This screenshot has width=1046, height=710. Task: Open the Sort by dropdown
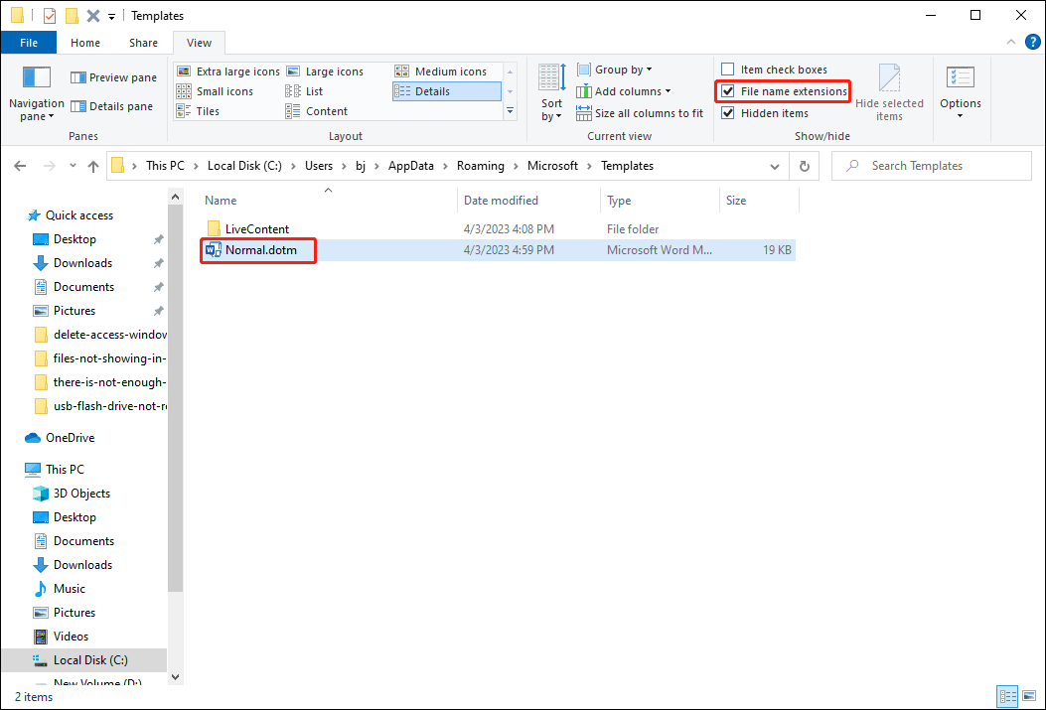pos(551,92)
